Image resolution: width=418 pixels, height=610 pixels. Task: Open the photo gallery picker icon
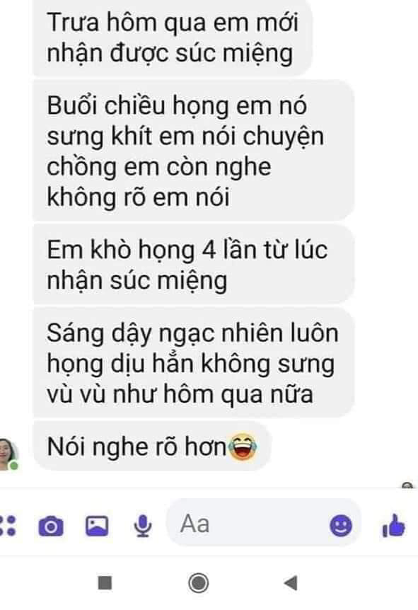pyautogui.click(x=97, y=526)
